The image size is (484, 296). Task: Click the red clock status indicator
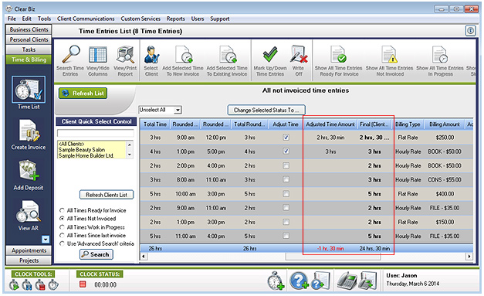83,284
